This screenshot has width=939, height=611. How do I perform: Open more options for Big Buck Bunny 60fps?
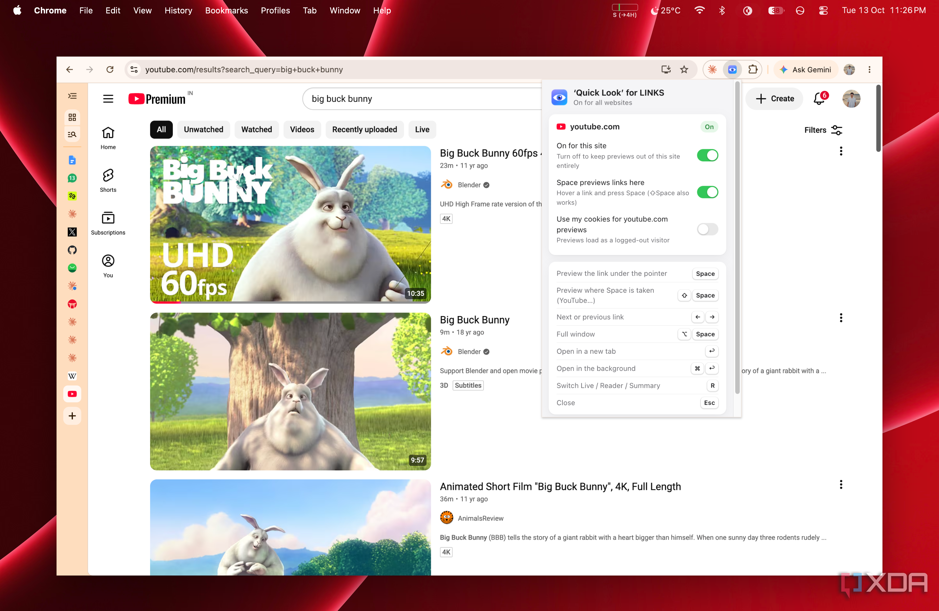841,151
